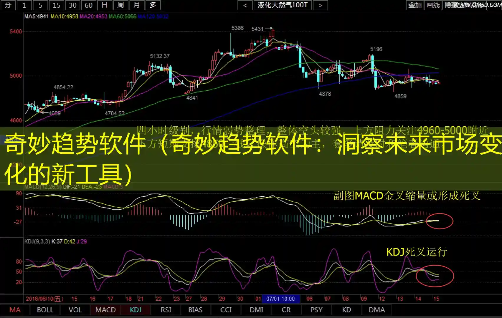Switch to the 60-minute chart period

(x=88, y=5)
